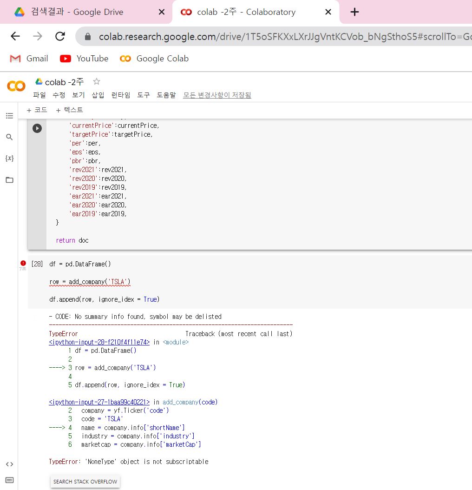Click name = company.info['shortName'] traceback line

[133, 428]
